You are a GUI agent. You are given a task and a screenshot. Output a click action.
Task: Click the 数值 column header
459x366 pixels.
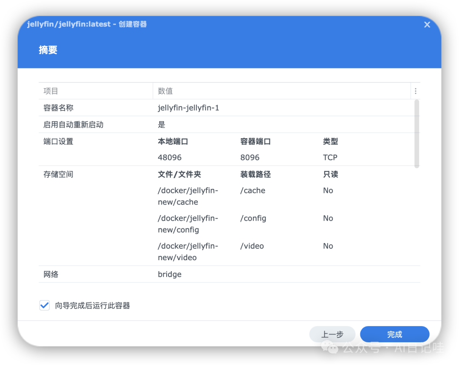[x=282, y=91]
